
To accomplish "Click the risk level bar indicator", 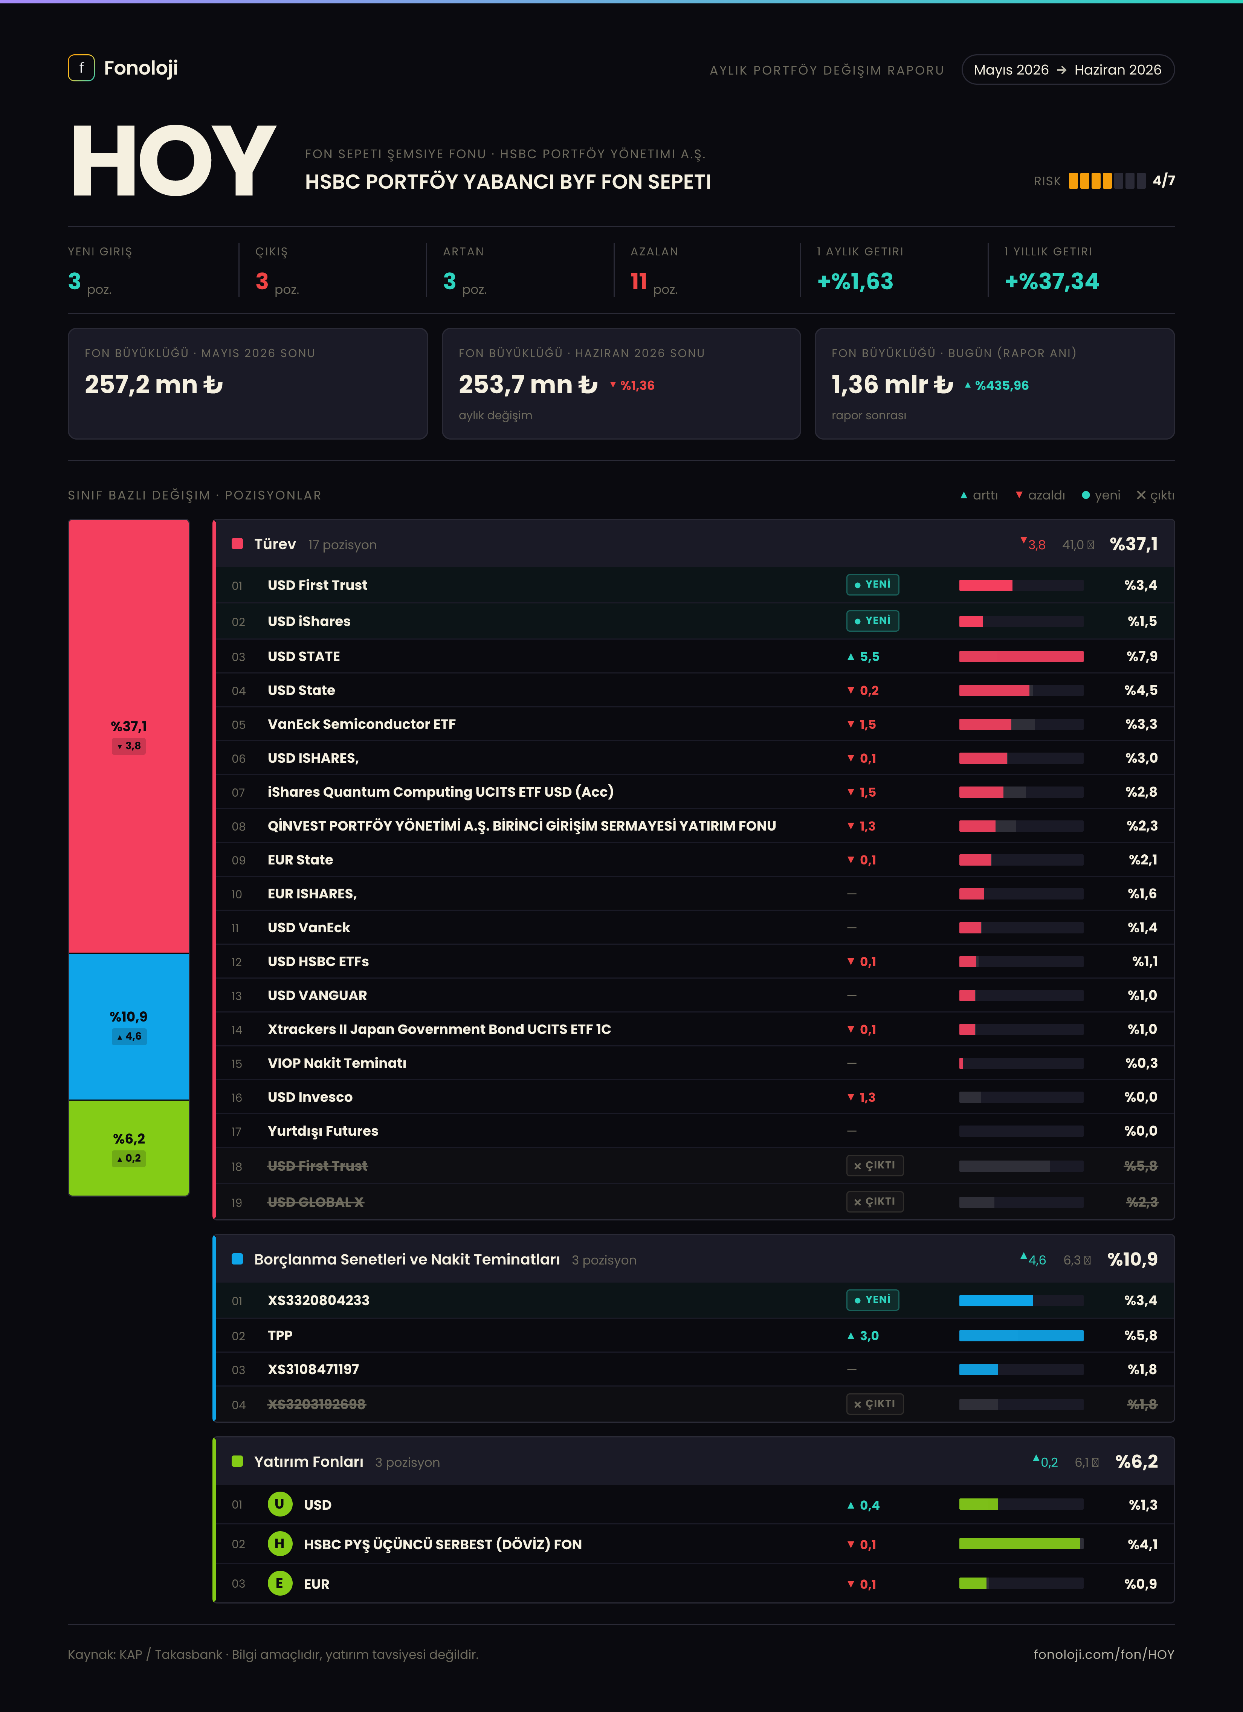I will click(1106, 180).
